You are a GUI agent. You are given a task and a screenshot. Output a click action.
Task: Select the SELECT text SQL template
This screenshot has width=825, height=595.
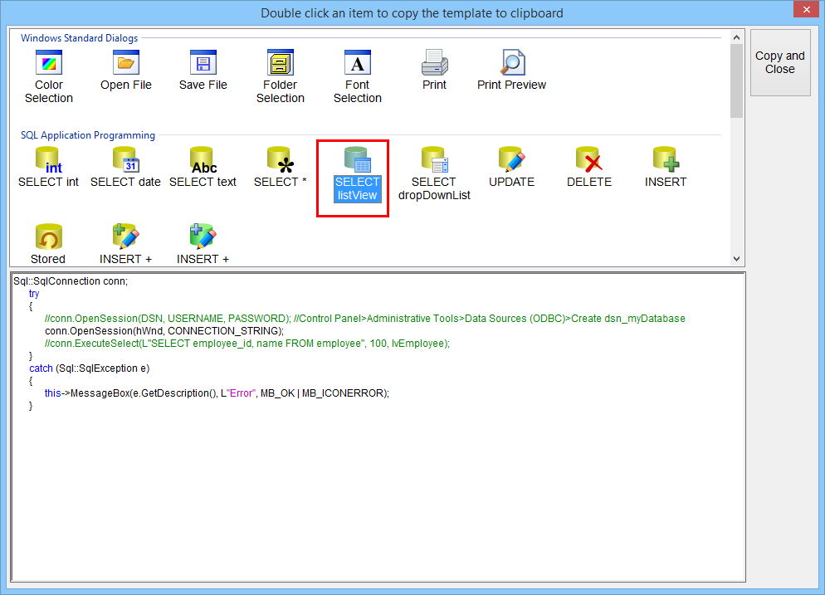point(203,168)
